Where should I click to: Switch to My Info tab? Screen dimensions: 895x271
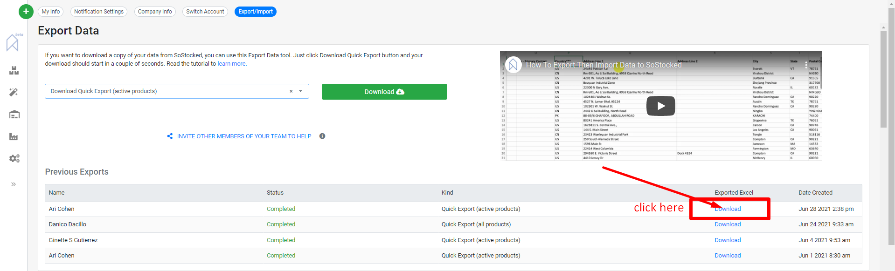coord(51,12)
